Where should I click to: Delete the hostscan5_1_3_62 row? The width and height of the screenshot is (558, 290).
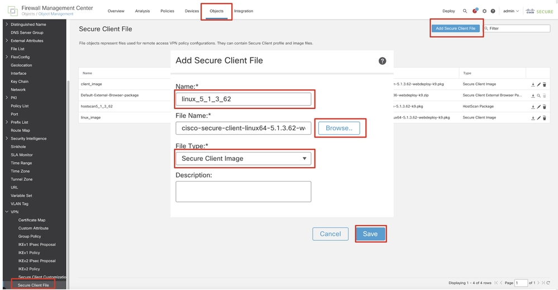[545, 106]
